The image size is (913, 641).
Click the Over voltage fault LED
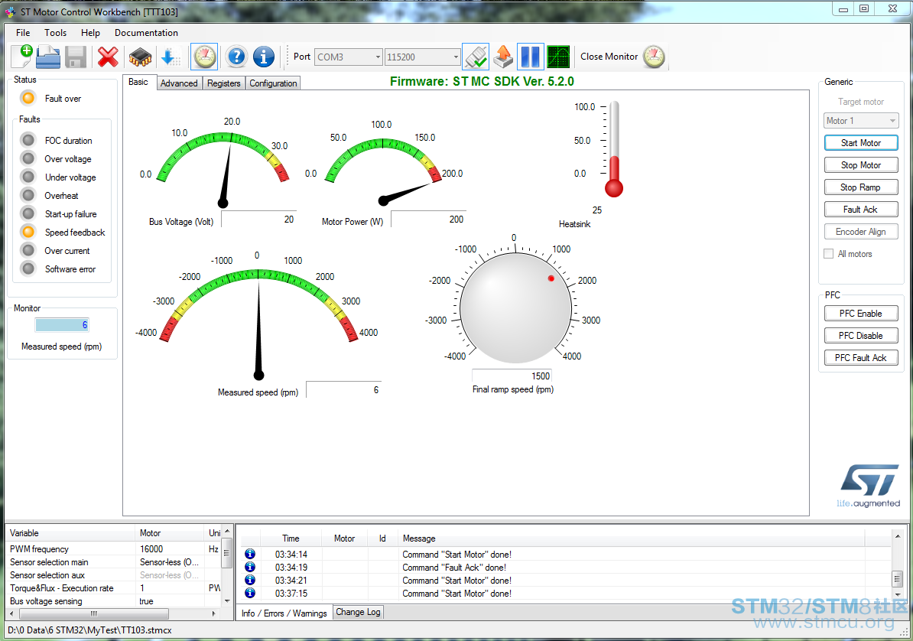coord(28,158)
